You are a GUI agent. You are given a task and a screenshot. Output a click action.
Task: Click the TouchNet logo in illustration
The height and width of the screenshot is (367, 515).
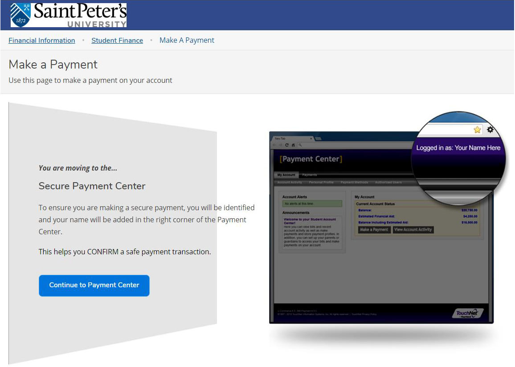pos(466,313)
